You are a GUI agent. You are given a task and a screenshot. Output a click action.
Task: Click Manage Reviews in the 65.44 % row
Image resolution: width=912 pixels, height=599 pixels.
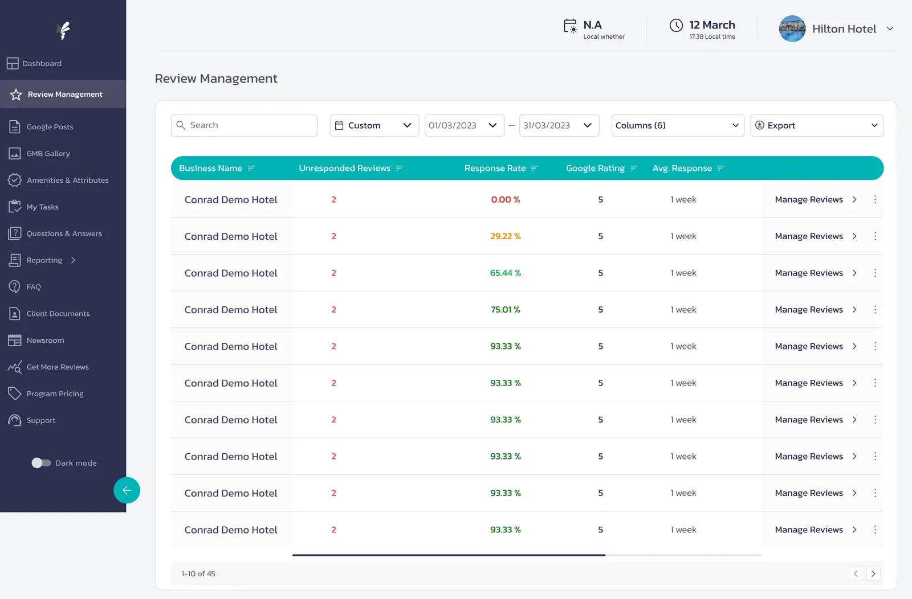pyautogui.click(x=816, y=273)
